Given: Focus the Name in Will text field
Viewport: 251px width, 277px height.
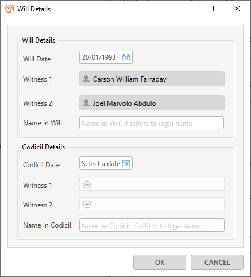Looking at the screenshot, I should pyautogui.click(x=152, y=123).
